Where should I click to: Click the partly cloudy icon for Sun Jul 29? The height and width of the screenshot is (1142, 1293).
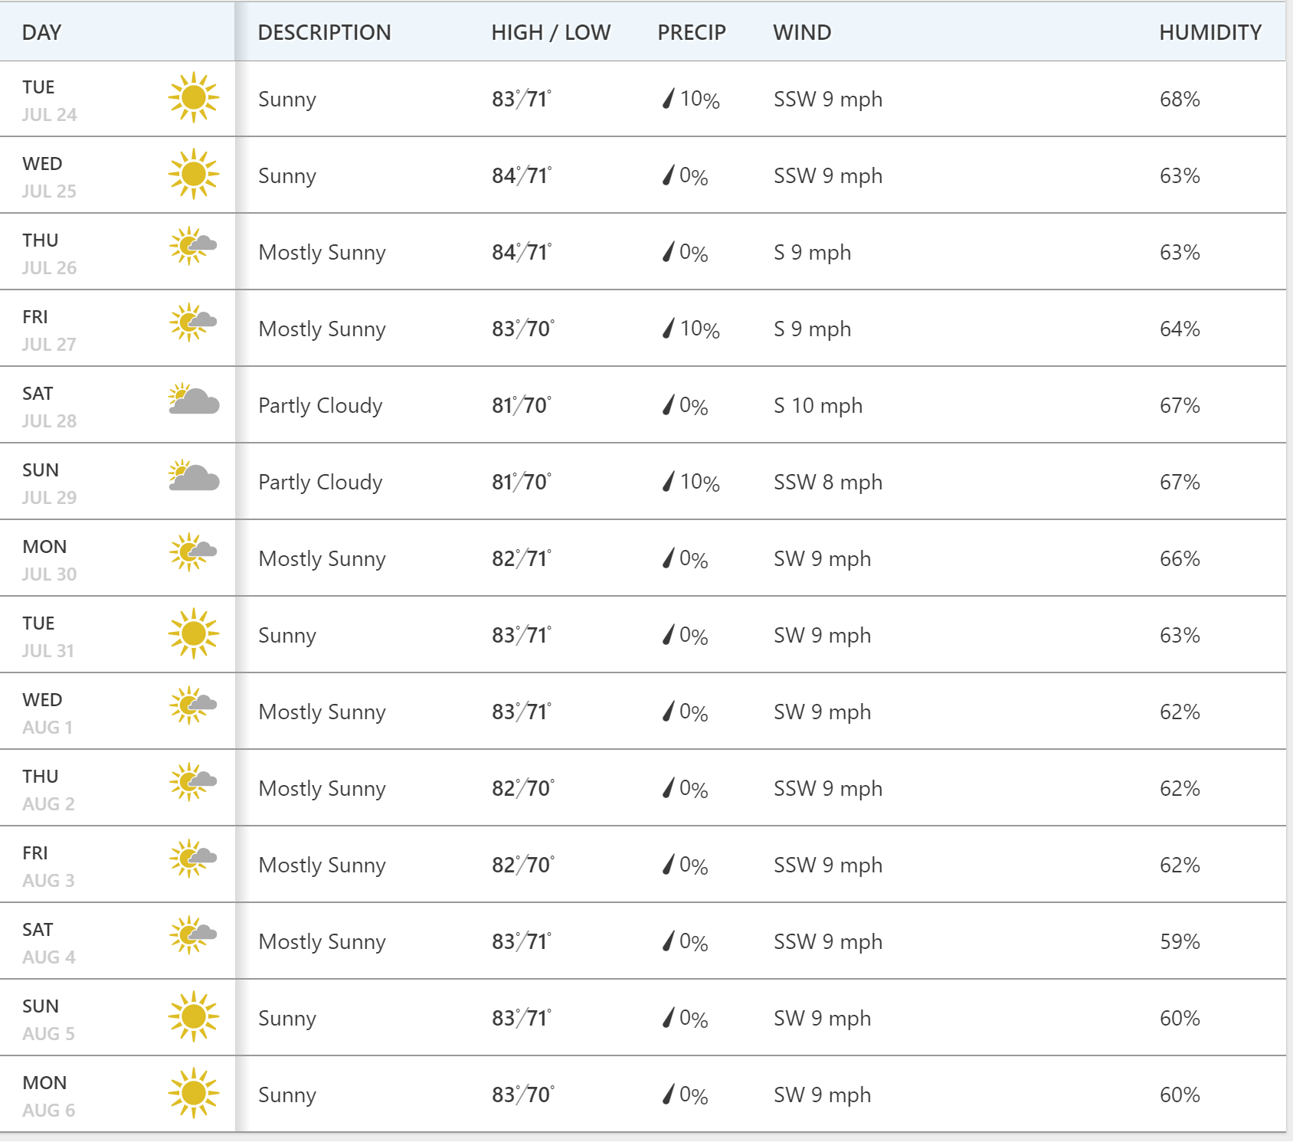click(194, 476)
